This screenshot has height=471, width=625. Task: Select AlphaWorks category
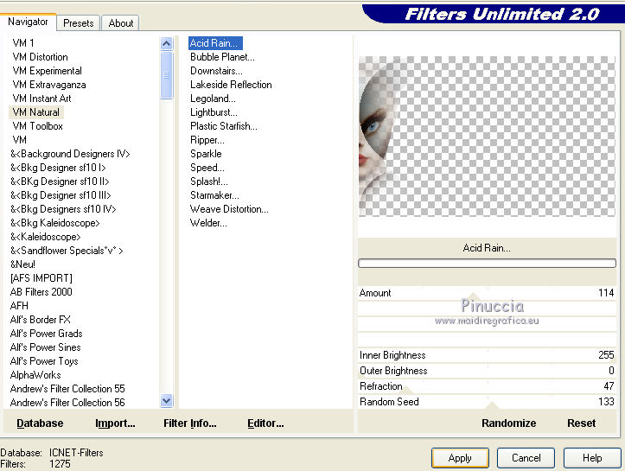(35, 375)
